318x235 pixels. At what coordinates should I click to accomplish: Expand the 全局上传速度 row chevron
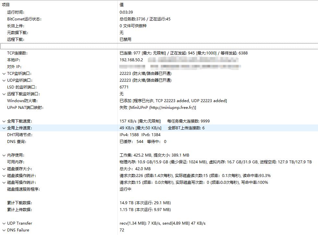click(4, 128)
